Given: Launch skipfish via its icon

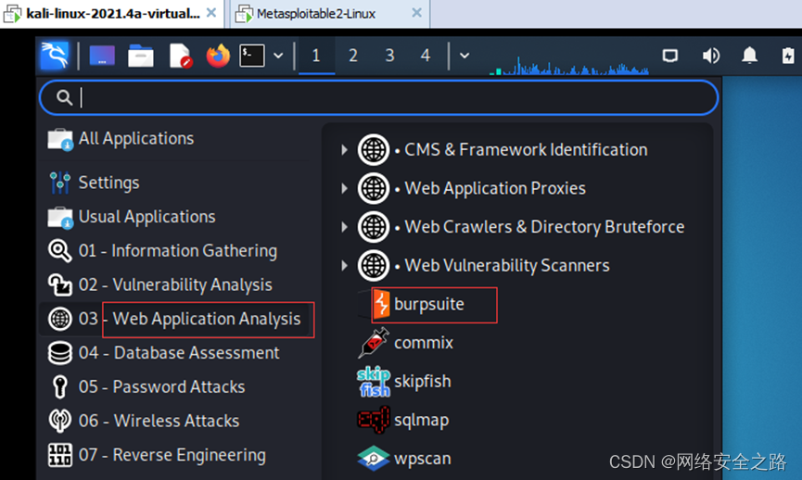Looking at the screenshot, I should click(x=374, y=382).
